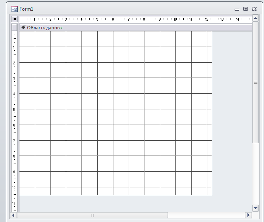Click the Область данных section selector box
The height and width of the screenshot is (222, 264).
point(14,28)
